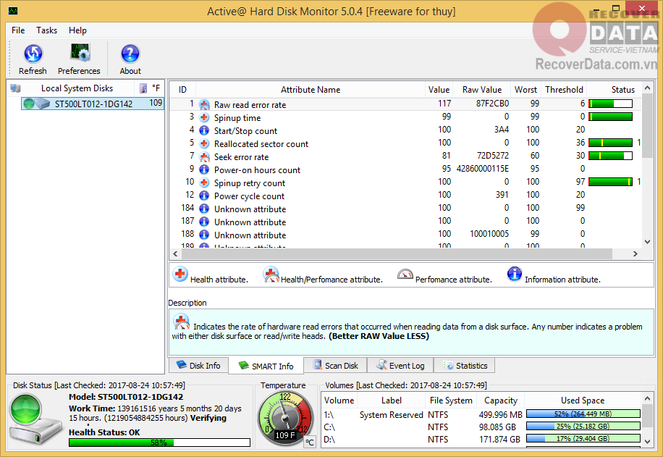Click the Perfomance attribute gauge legend icon
Screen dimensions: 663x457
pyautogui.click(x=405, y=274)
